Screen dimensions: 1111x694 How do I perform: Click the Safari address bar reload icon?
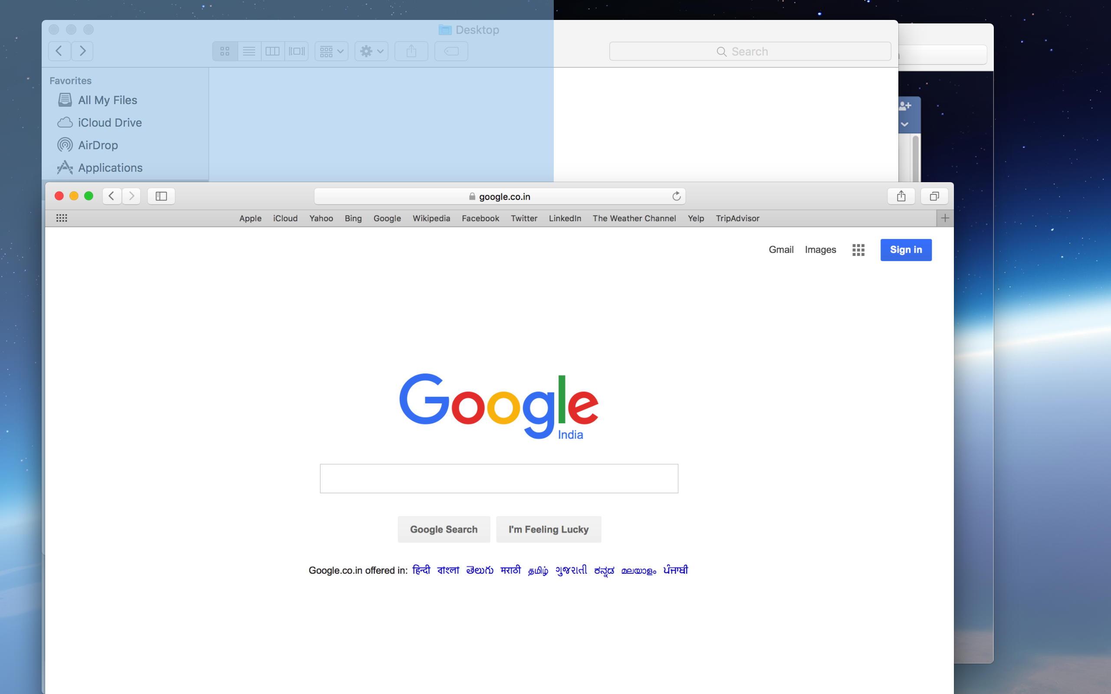coord(676,196)
